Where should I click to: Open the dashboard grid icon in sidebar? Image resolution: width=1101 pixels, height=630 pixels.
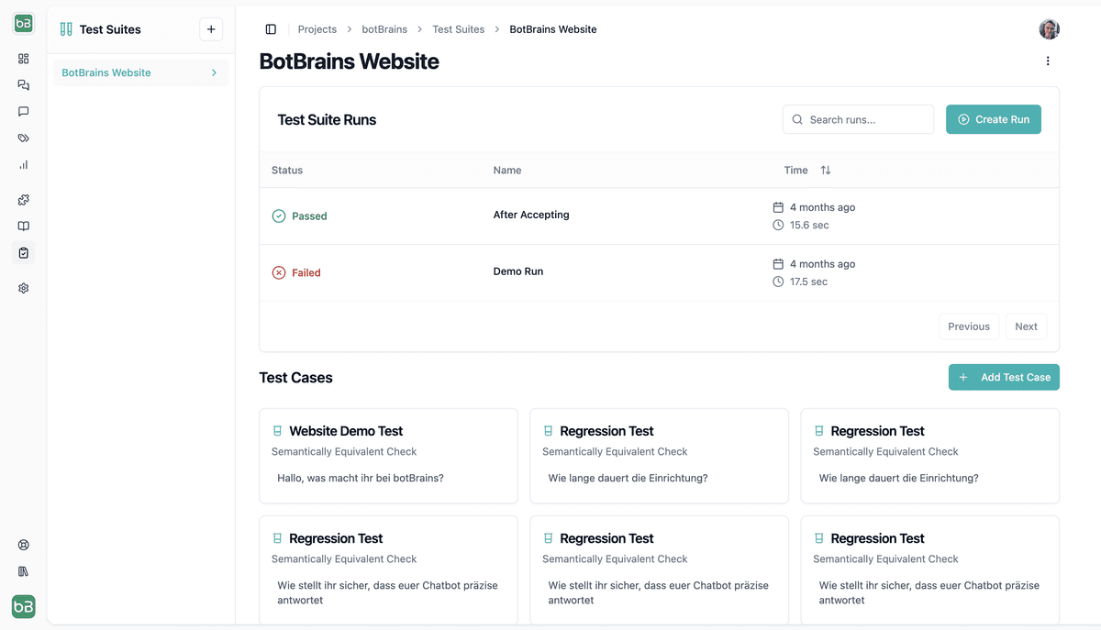23,59
